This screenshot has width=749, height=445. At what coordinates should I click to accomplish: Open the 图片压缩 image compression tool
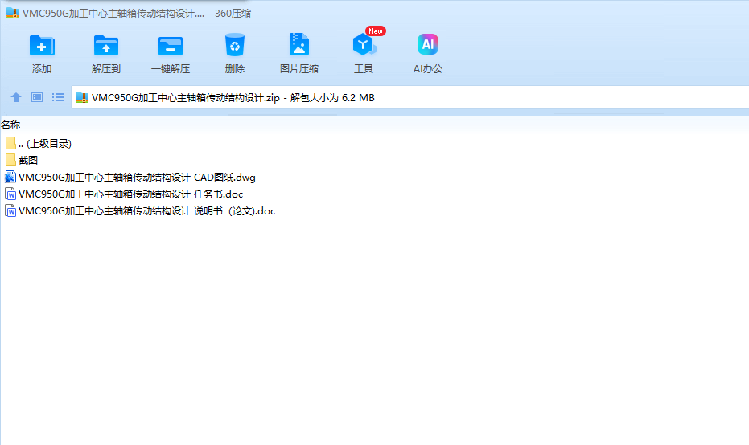[299, 45]
